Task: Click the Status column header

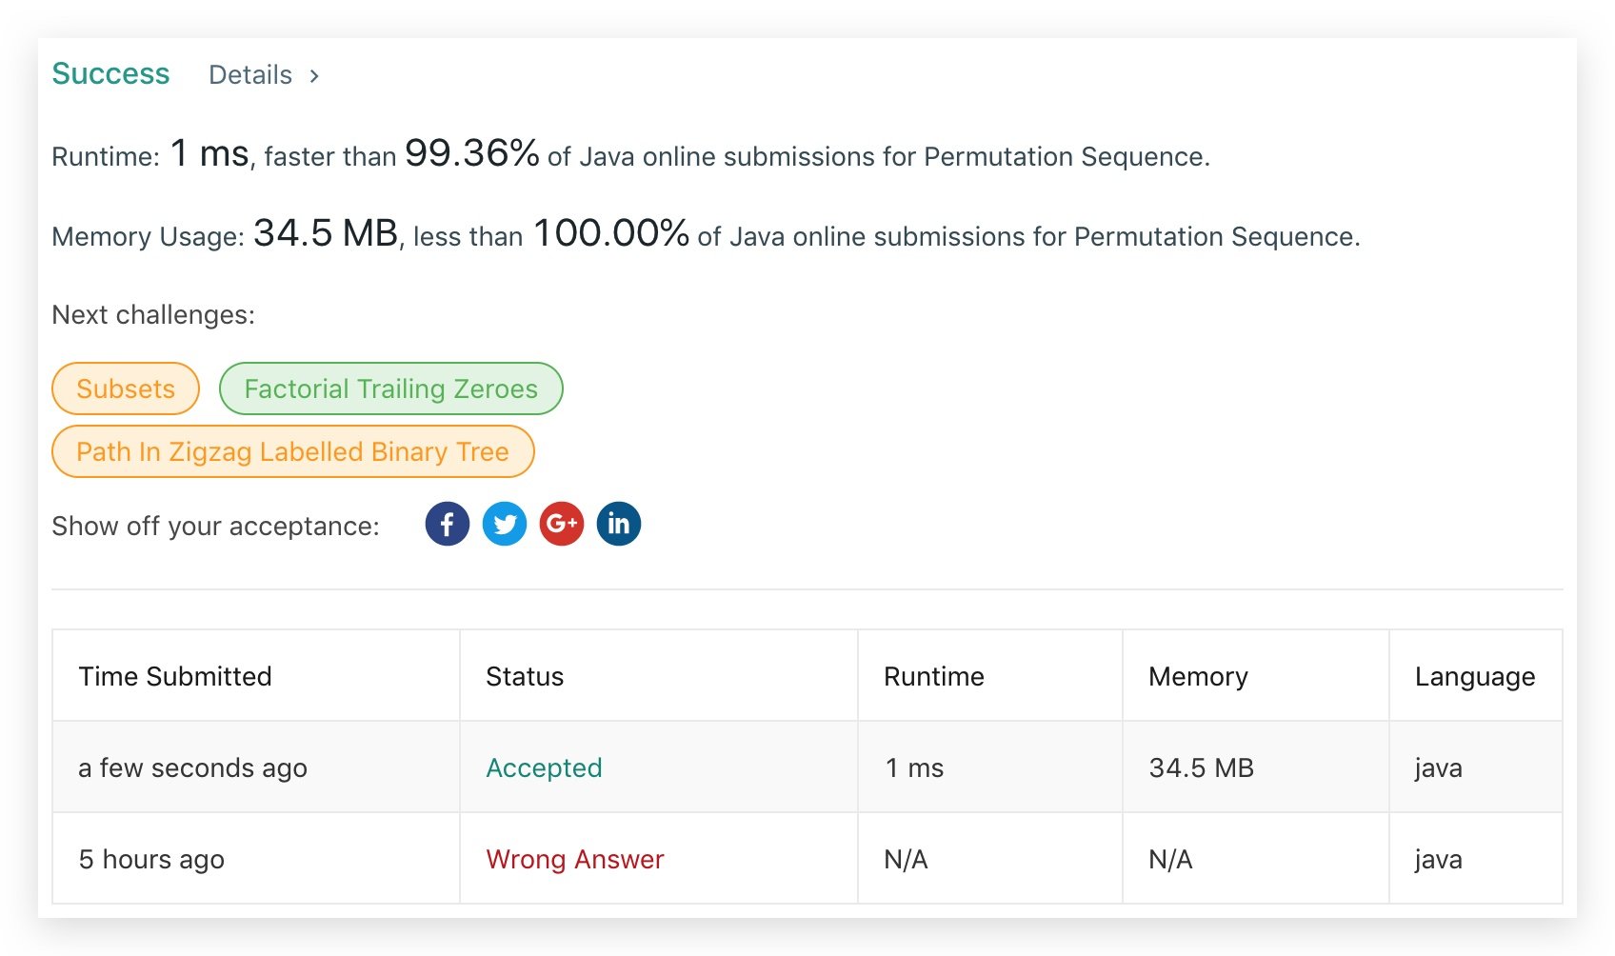Action: point(525,676)
